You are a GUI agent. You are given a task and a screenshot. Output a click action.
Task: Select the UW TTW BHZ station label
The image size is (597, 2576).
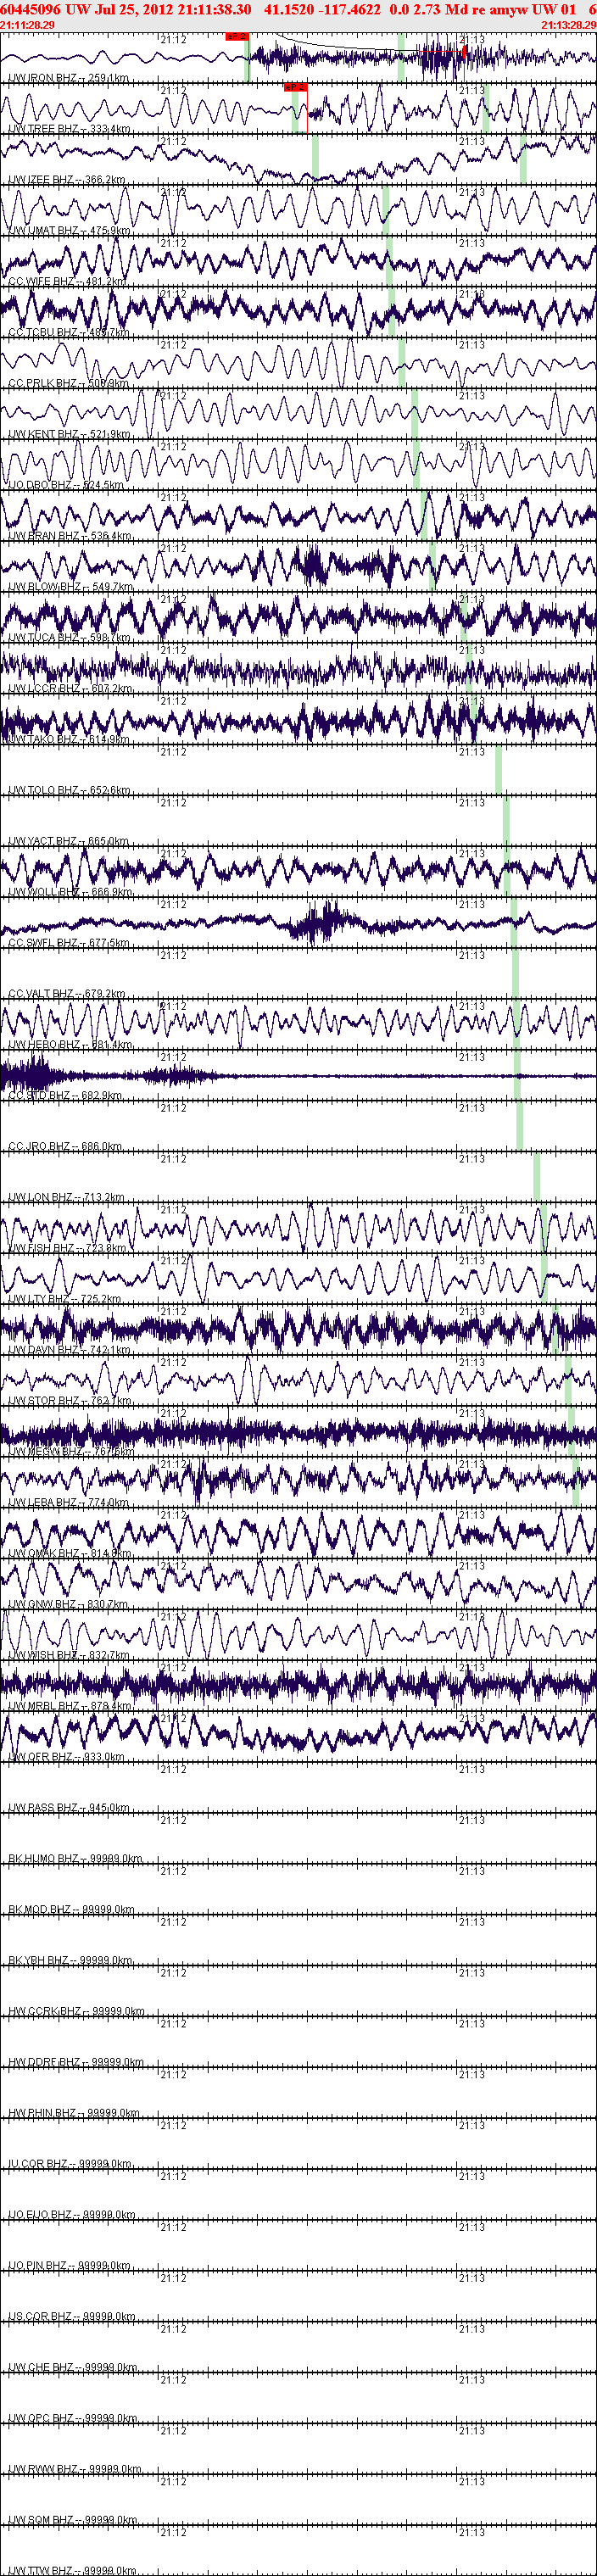click(x=72, y=2570)
